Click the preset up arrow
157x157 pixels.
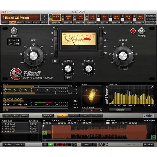point(44,16)
